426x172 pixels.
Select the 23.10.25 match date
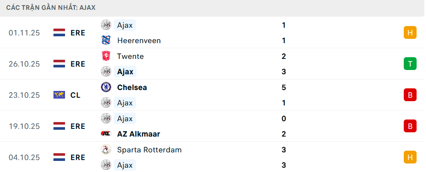click(24, 95)
